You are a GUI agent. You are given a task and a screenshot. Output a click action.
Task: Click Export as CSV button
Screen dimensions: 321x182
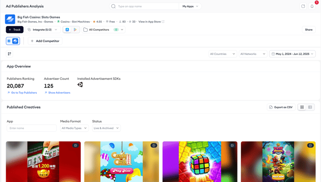pos(281,107)
